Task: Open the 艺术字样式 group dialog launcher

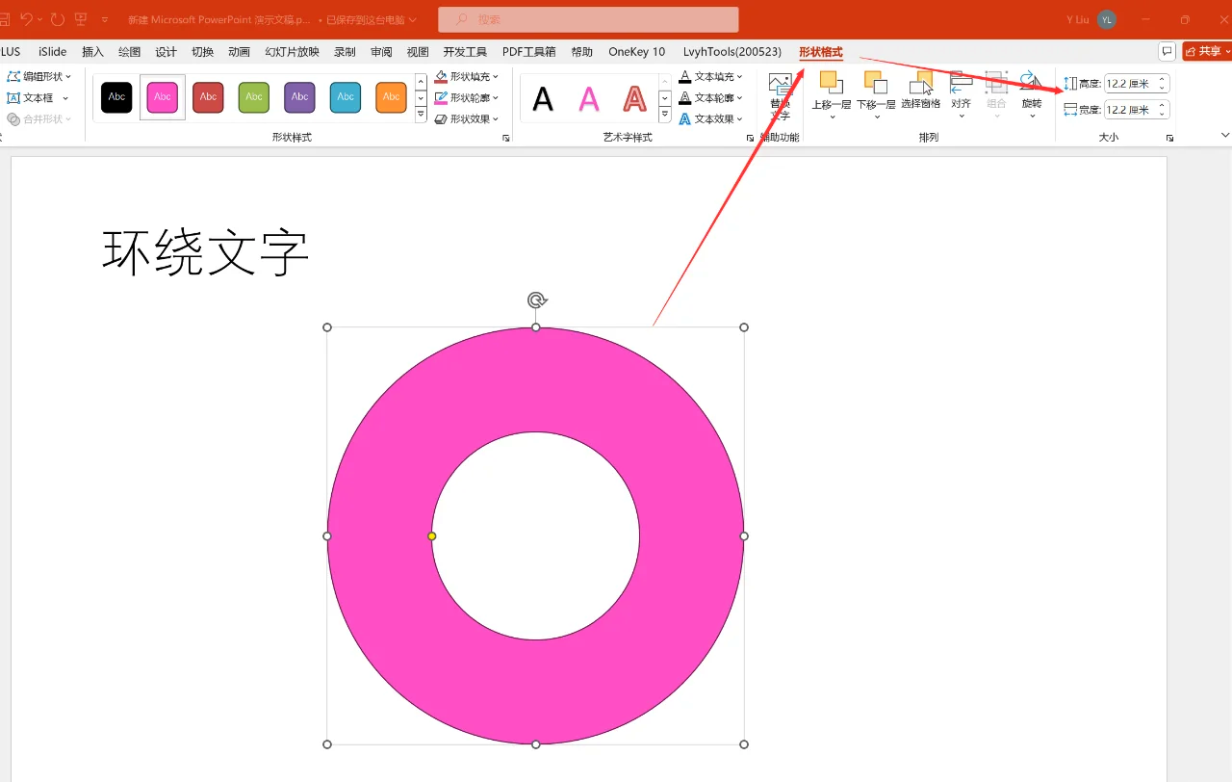Action: [751, 139]
